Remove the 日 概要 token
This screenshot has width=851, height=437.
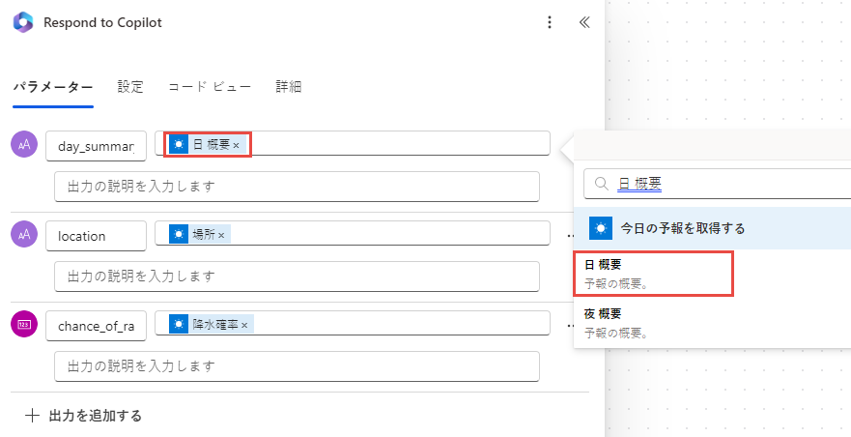coord(236,145)
